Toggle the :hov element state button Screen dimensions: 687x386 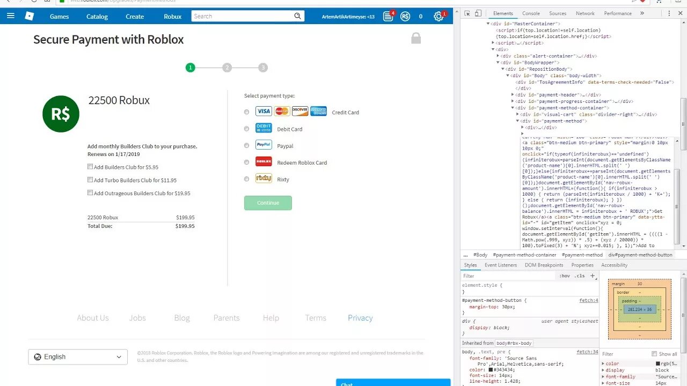(565, 276)
